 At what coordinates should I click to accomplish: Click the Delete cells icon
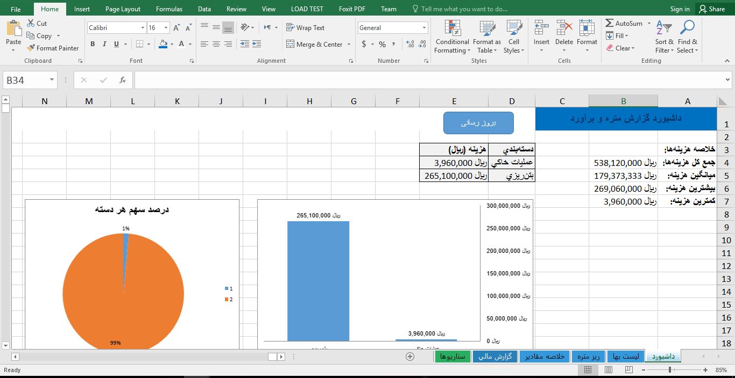(564, 28)
